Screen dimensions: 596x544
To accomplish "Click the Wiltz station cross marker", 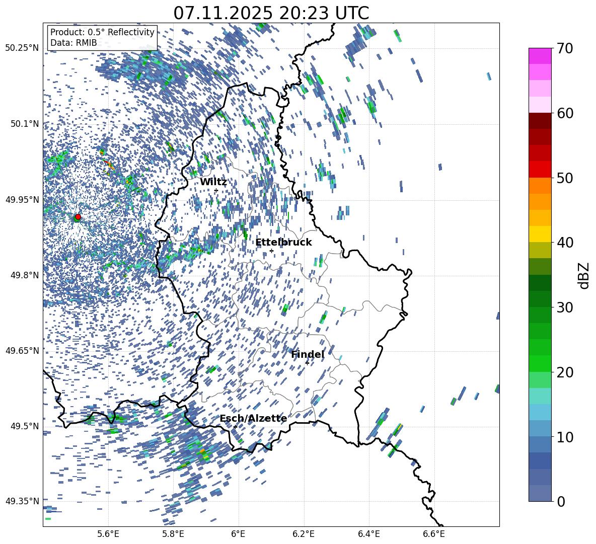I will pos(216,190).
